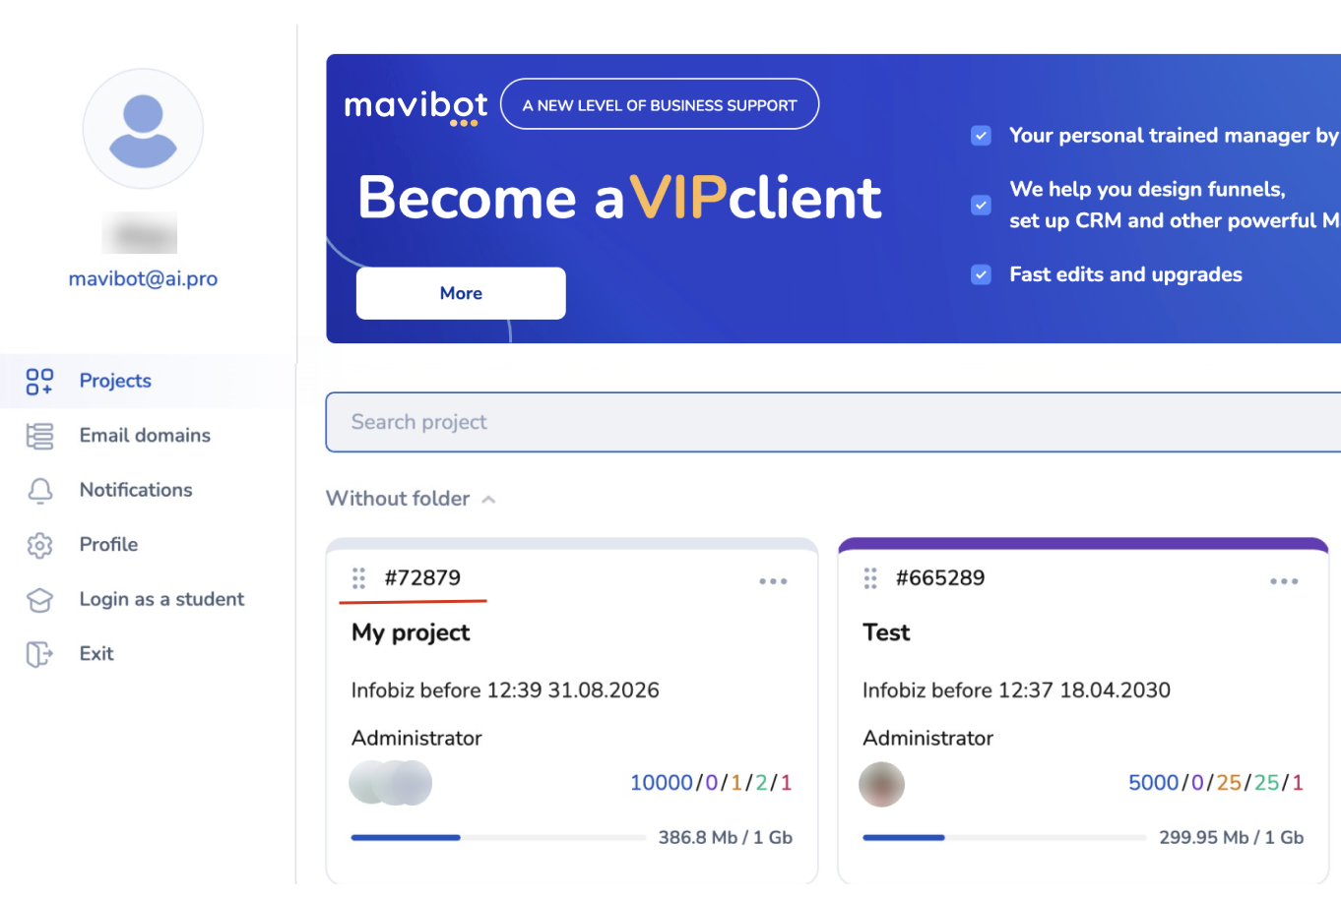Screen dimensions: 1341x899
Task: Open three-dot menu for My project
Action: tap(773, 581)
